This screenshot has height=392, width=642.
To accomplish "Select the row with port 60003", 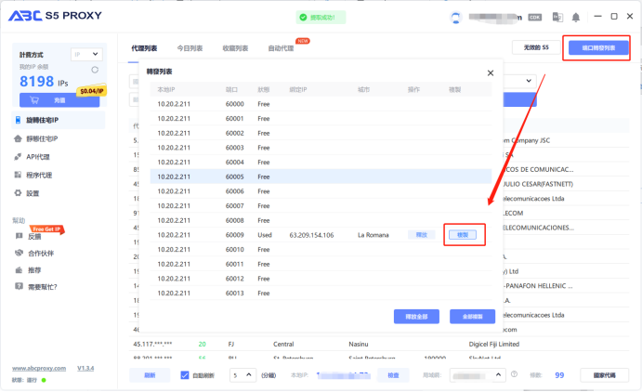I will 321,148.
